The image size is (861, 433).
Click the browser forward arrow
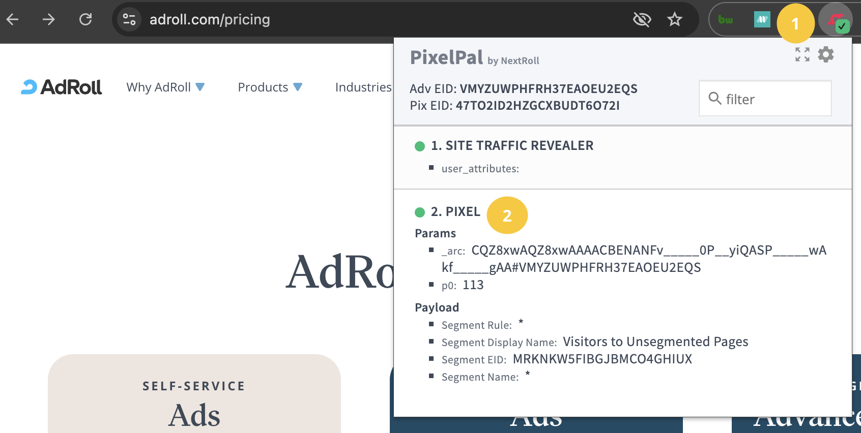coord(49,20)
